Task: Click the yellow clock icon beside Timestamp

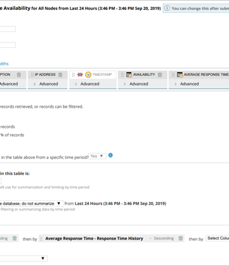Action: (88, 75)
